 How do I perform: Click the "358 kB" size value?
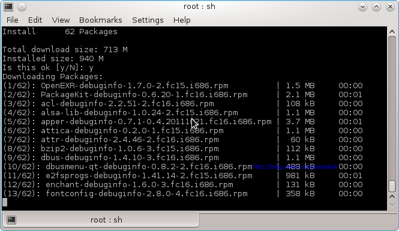tap(300, 194)
